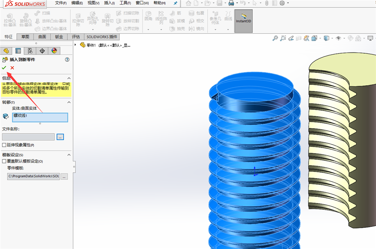Collapse the 模板设定 section
This screenshot has height=249, width=376.
point(69,155)
